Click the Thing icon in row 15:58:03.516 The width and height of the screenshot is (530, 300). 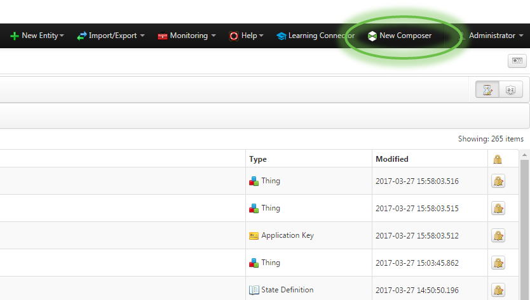(254, 181)
